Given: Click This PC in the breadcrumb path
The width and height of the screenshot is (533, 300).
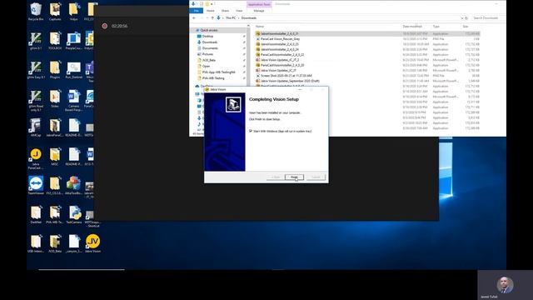Looking at the screenshot, I should 231,18.
